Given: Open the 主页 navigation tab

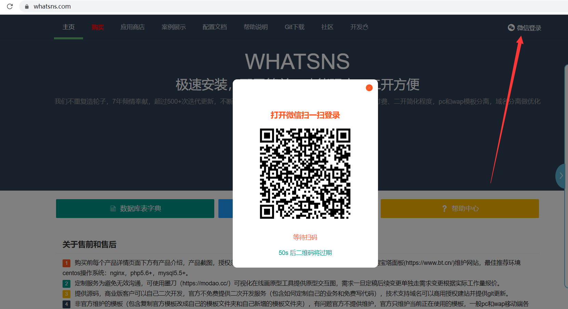Looking at the screenshot, I should point(68,27).
